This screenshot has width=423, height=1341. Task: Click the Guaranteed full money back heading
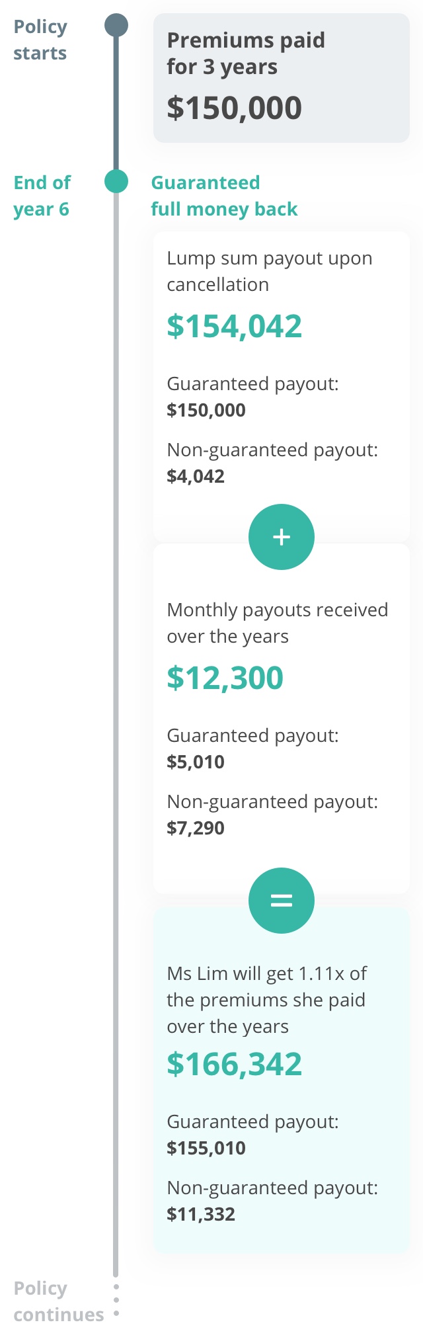[224, 196]
